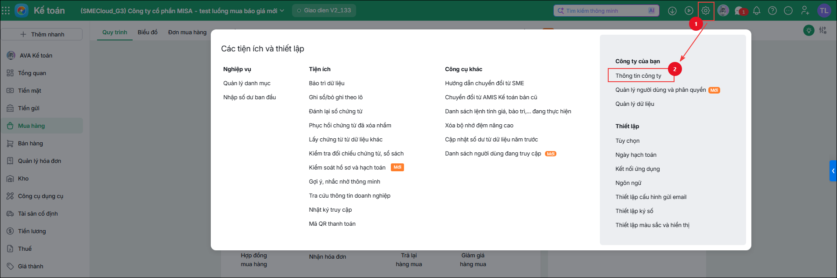This screenshot has width=837, height=278.
Task: Switch to the Biểu đồ tab
Action: click(x=148, y=32)
